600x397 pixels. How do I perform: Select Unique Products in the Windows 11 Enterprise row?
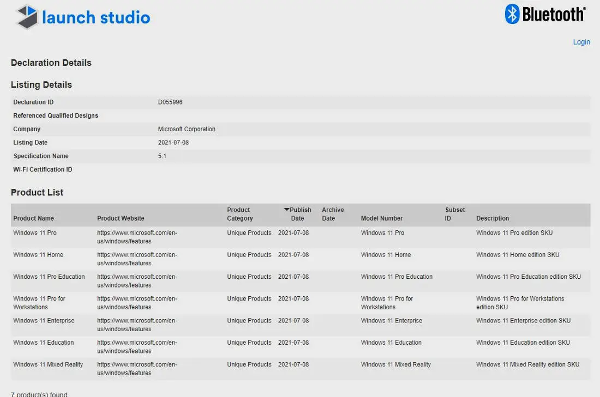tap(249, 321)
